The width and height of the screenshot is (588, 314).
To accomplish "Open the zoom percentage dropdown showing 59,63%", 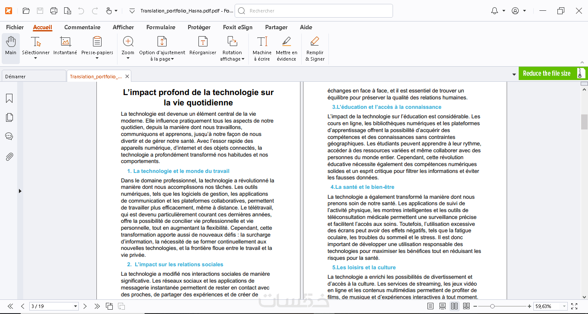I will coord(564,306).
